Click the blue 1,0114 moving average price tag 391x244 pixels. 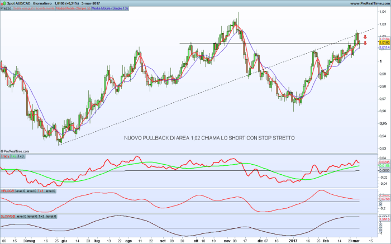384,47
